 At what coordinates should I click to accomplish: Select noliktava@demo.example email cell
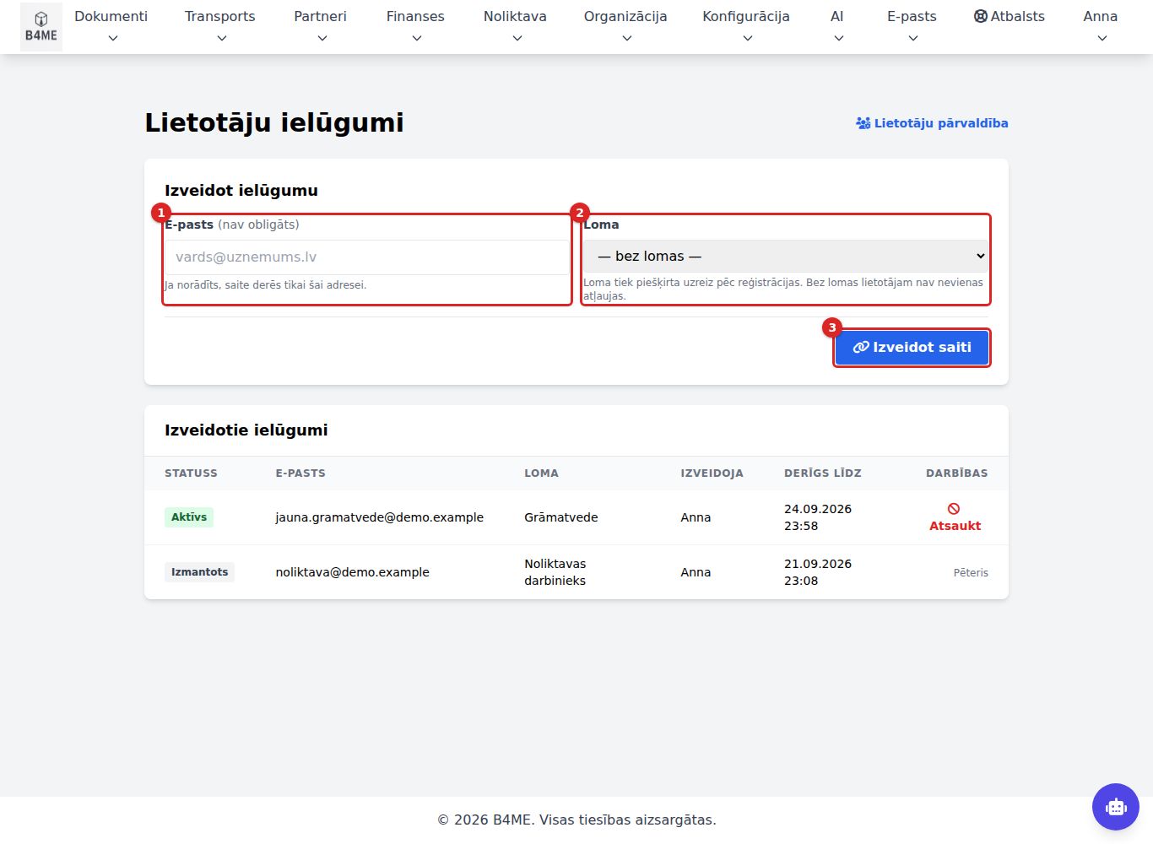[x=353, y=572]
